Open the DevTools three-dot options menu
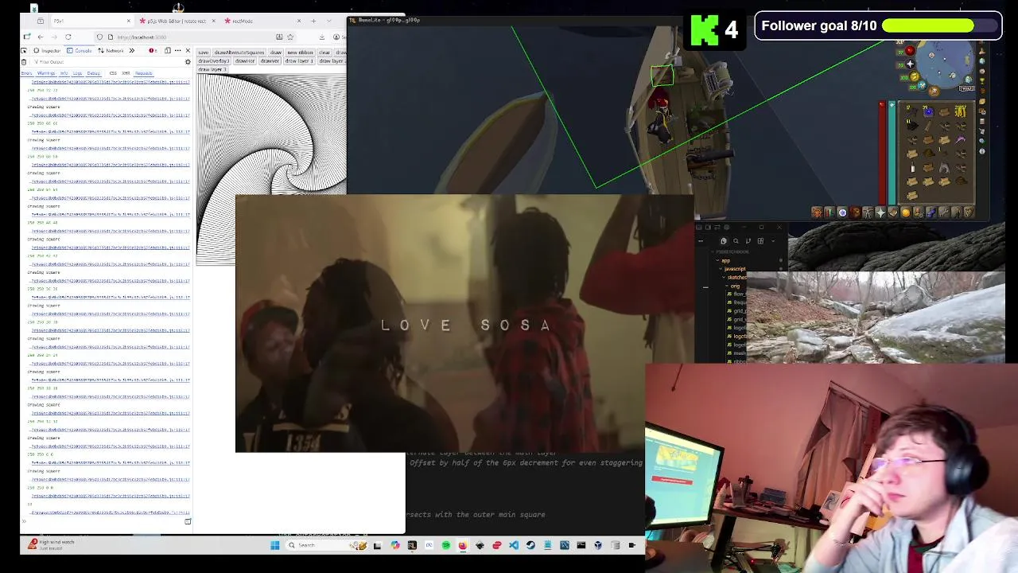 [x=177, y=51]
